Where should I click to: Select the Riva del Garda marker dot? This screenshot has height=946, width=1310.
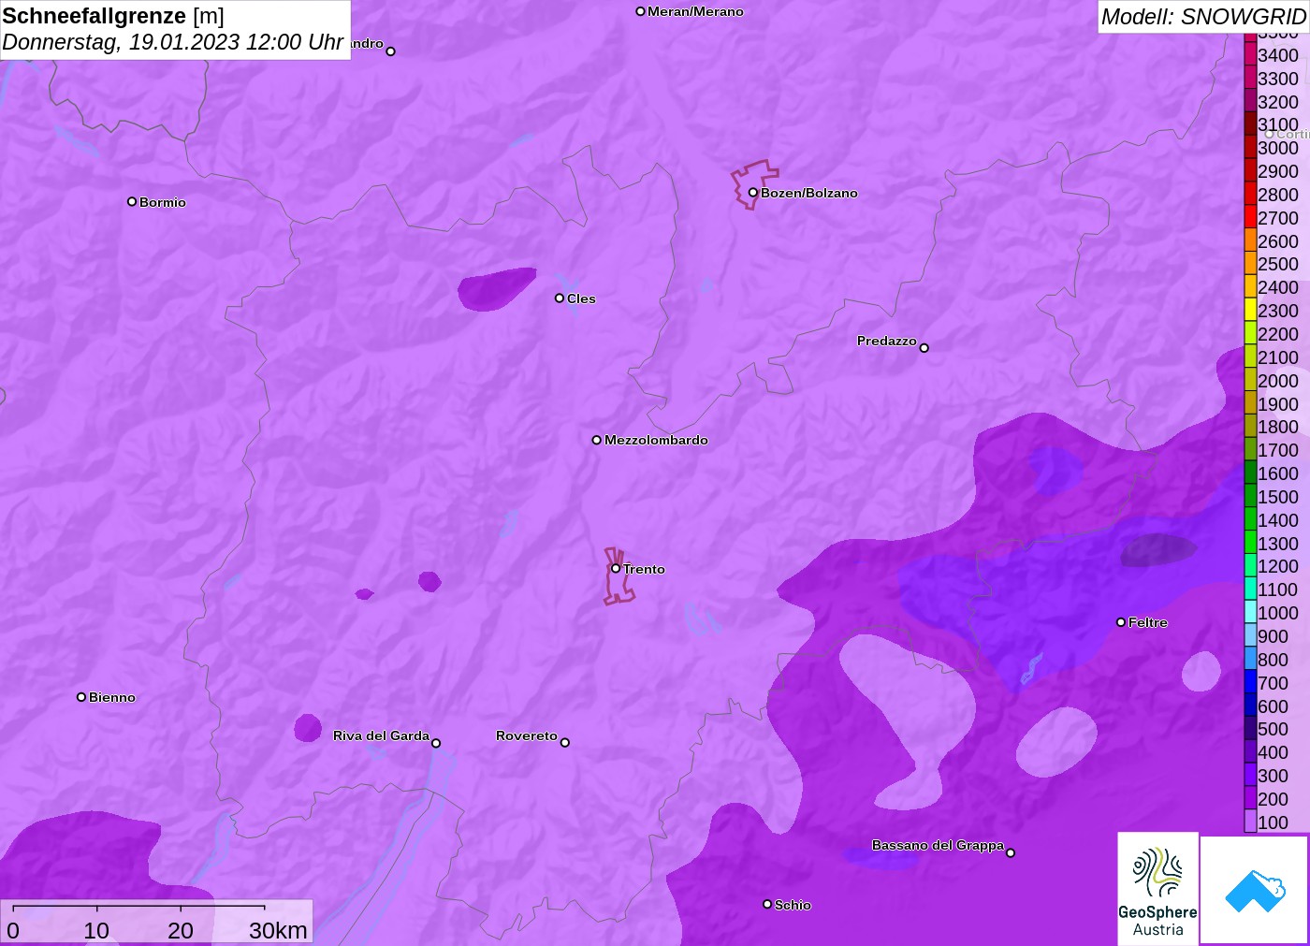tap(436, 743)
